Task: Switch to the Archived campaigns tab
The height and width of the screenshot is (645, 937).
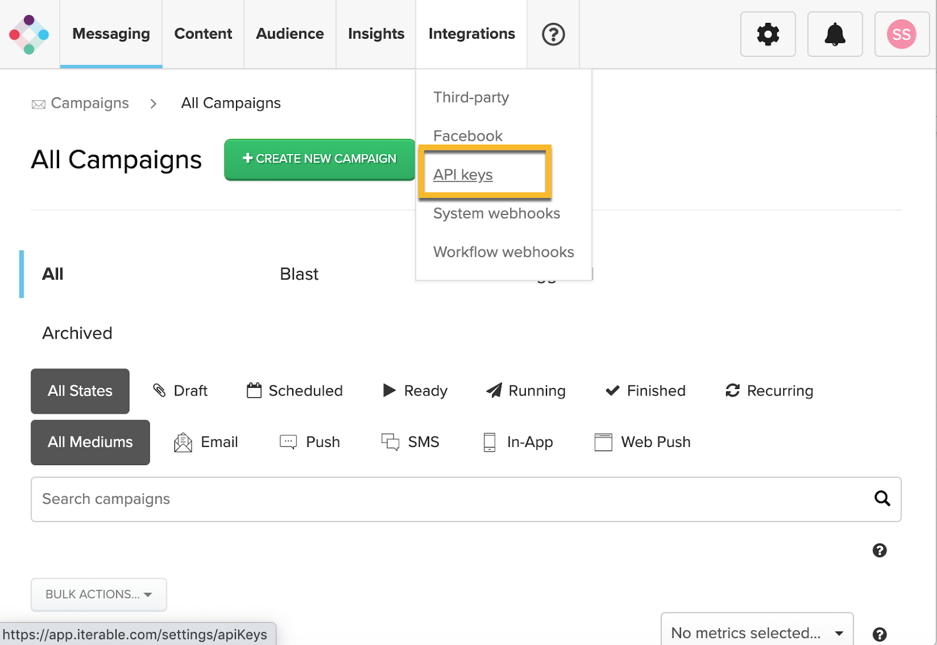Action: [x=77, y=333]
